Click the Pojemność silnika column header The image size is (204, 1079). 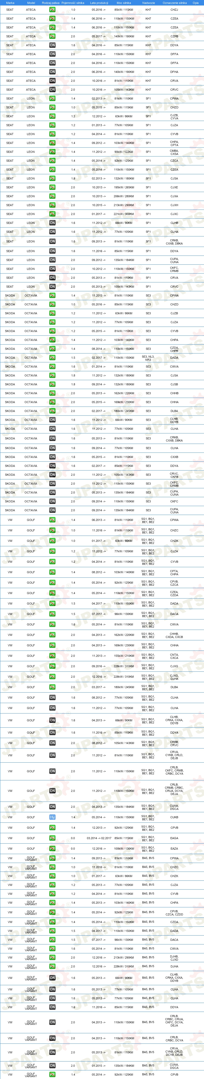pos(73,3)
